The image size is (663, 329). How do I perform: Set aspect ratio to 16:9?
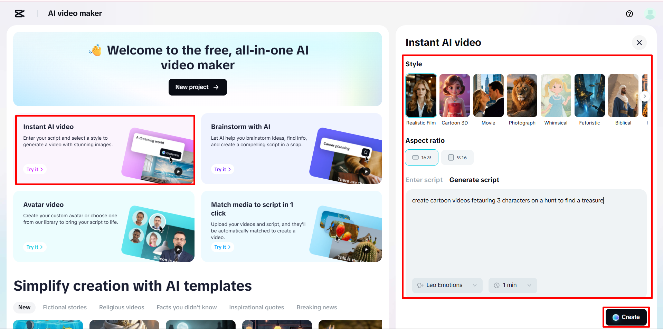tap(422, 158)
